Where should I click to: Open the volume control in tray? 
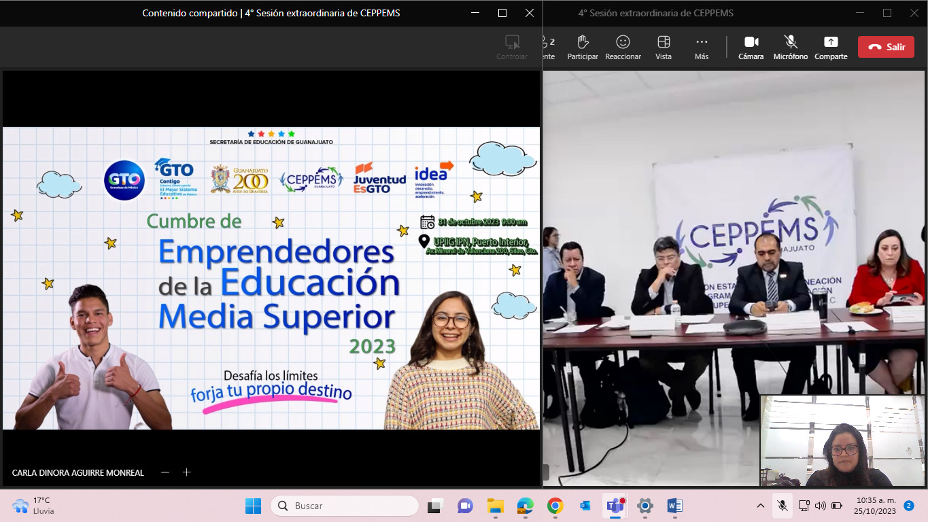point(821,506)
